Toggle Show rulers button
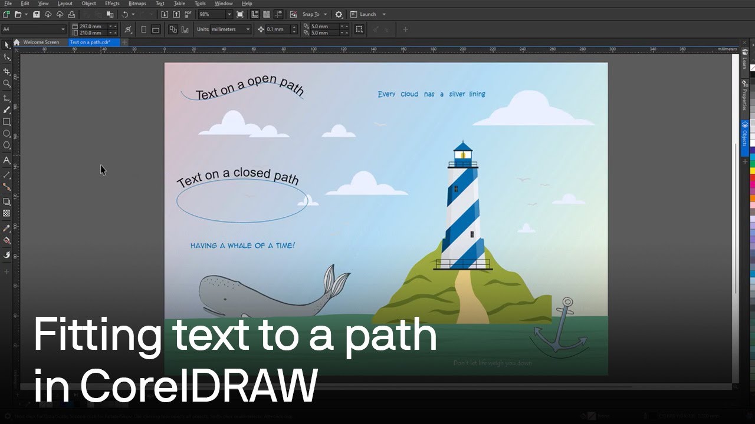 click(x=255, y=14)
